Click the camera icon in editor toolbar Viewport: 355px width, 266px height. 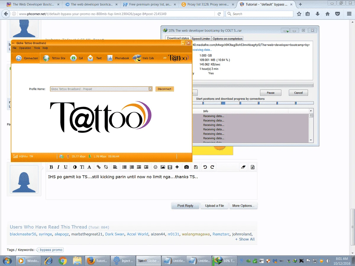186,167
